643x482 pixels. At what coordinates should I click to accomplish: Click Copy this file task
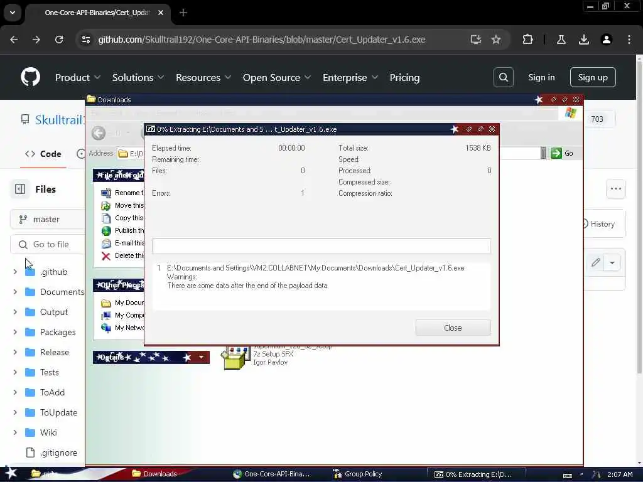coord(122,218)
